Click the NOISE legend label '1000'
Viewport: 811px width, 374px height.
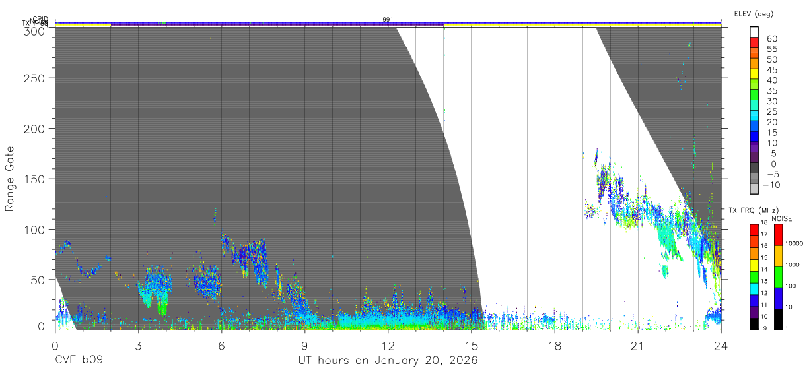pyautogui.click(x=793, y=265)
